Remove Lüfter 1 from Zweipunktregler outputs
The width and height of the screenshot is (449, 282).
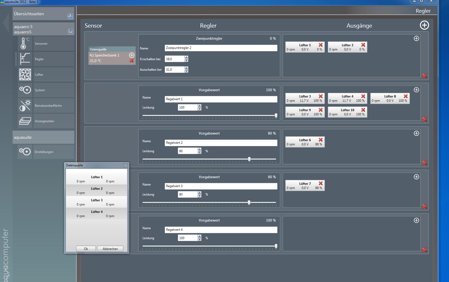(321, 45)
